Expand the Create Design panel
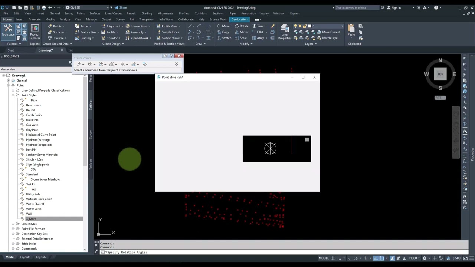The width and height of the screenshot is (475, 267). [113, 44]
